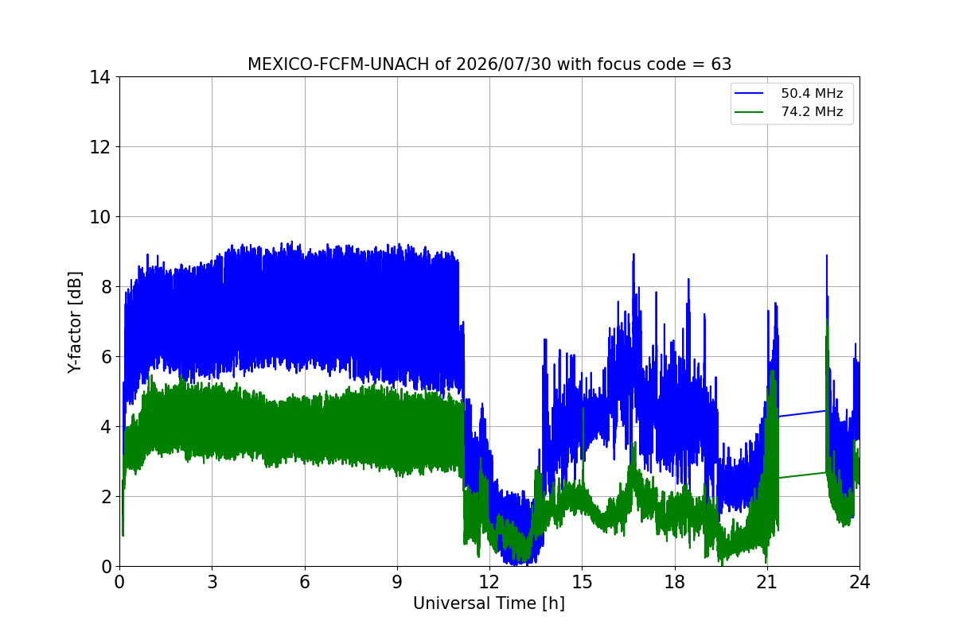The image size is (955, 636).
Task: Click x-axis tick label 15
Action: 582,581
